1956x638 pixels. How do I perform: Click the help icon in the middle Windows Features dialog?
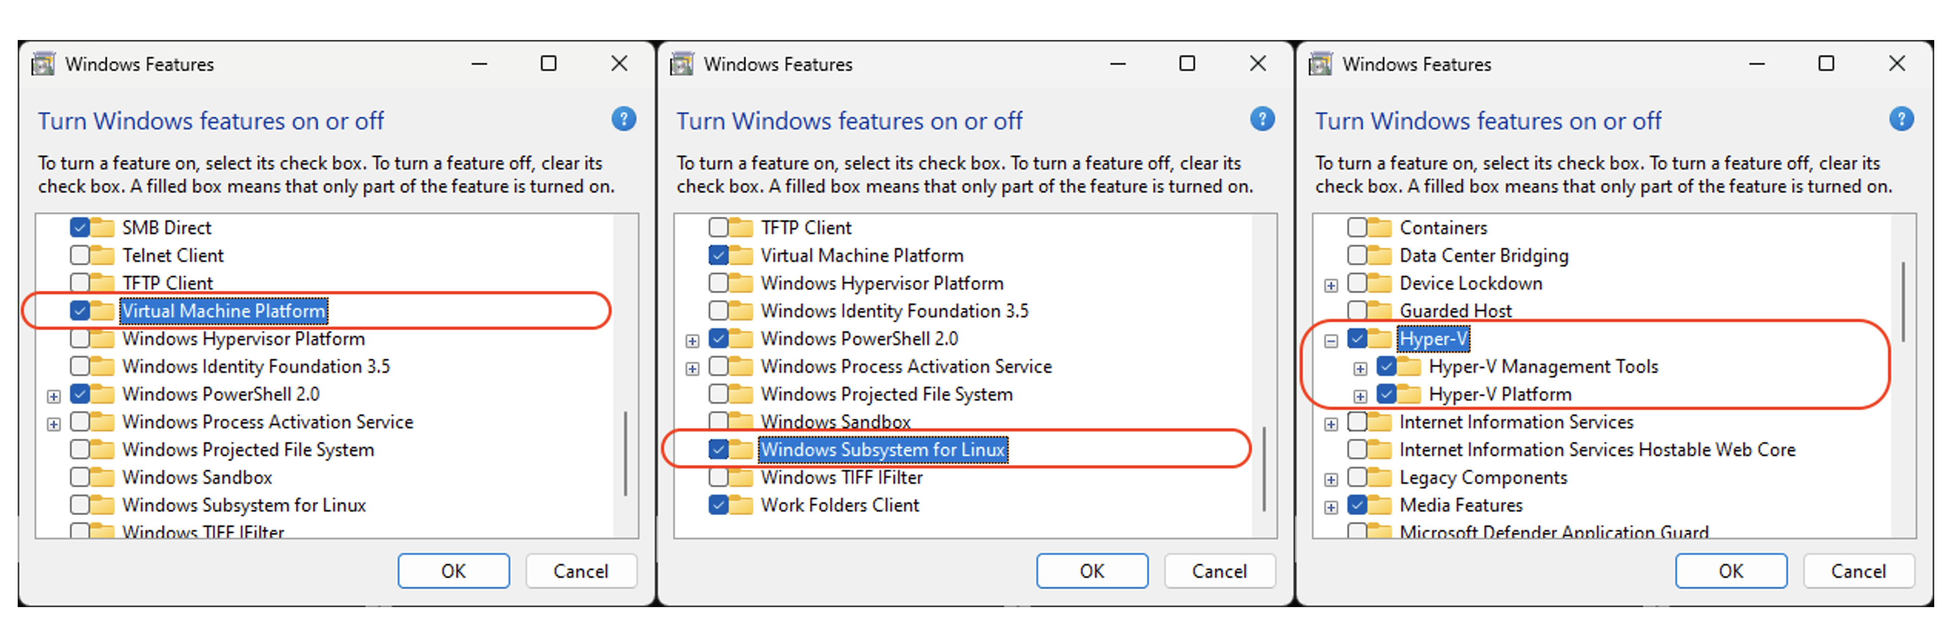[1262, 119]
